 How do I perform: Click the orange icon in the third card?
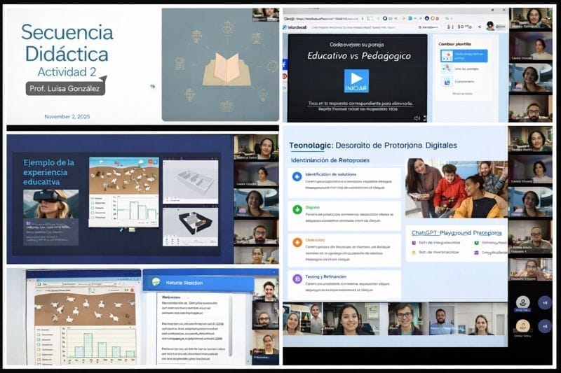point(297,242)
